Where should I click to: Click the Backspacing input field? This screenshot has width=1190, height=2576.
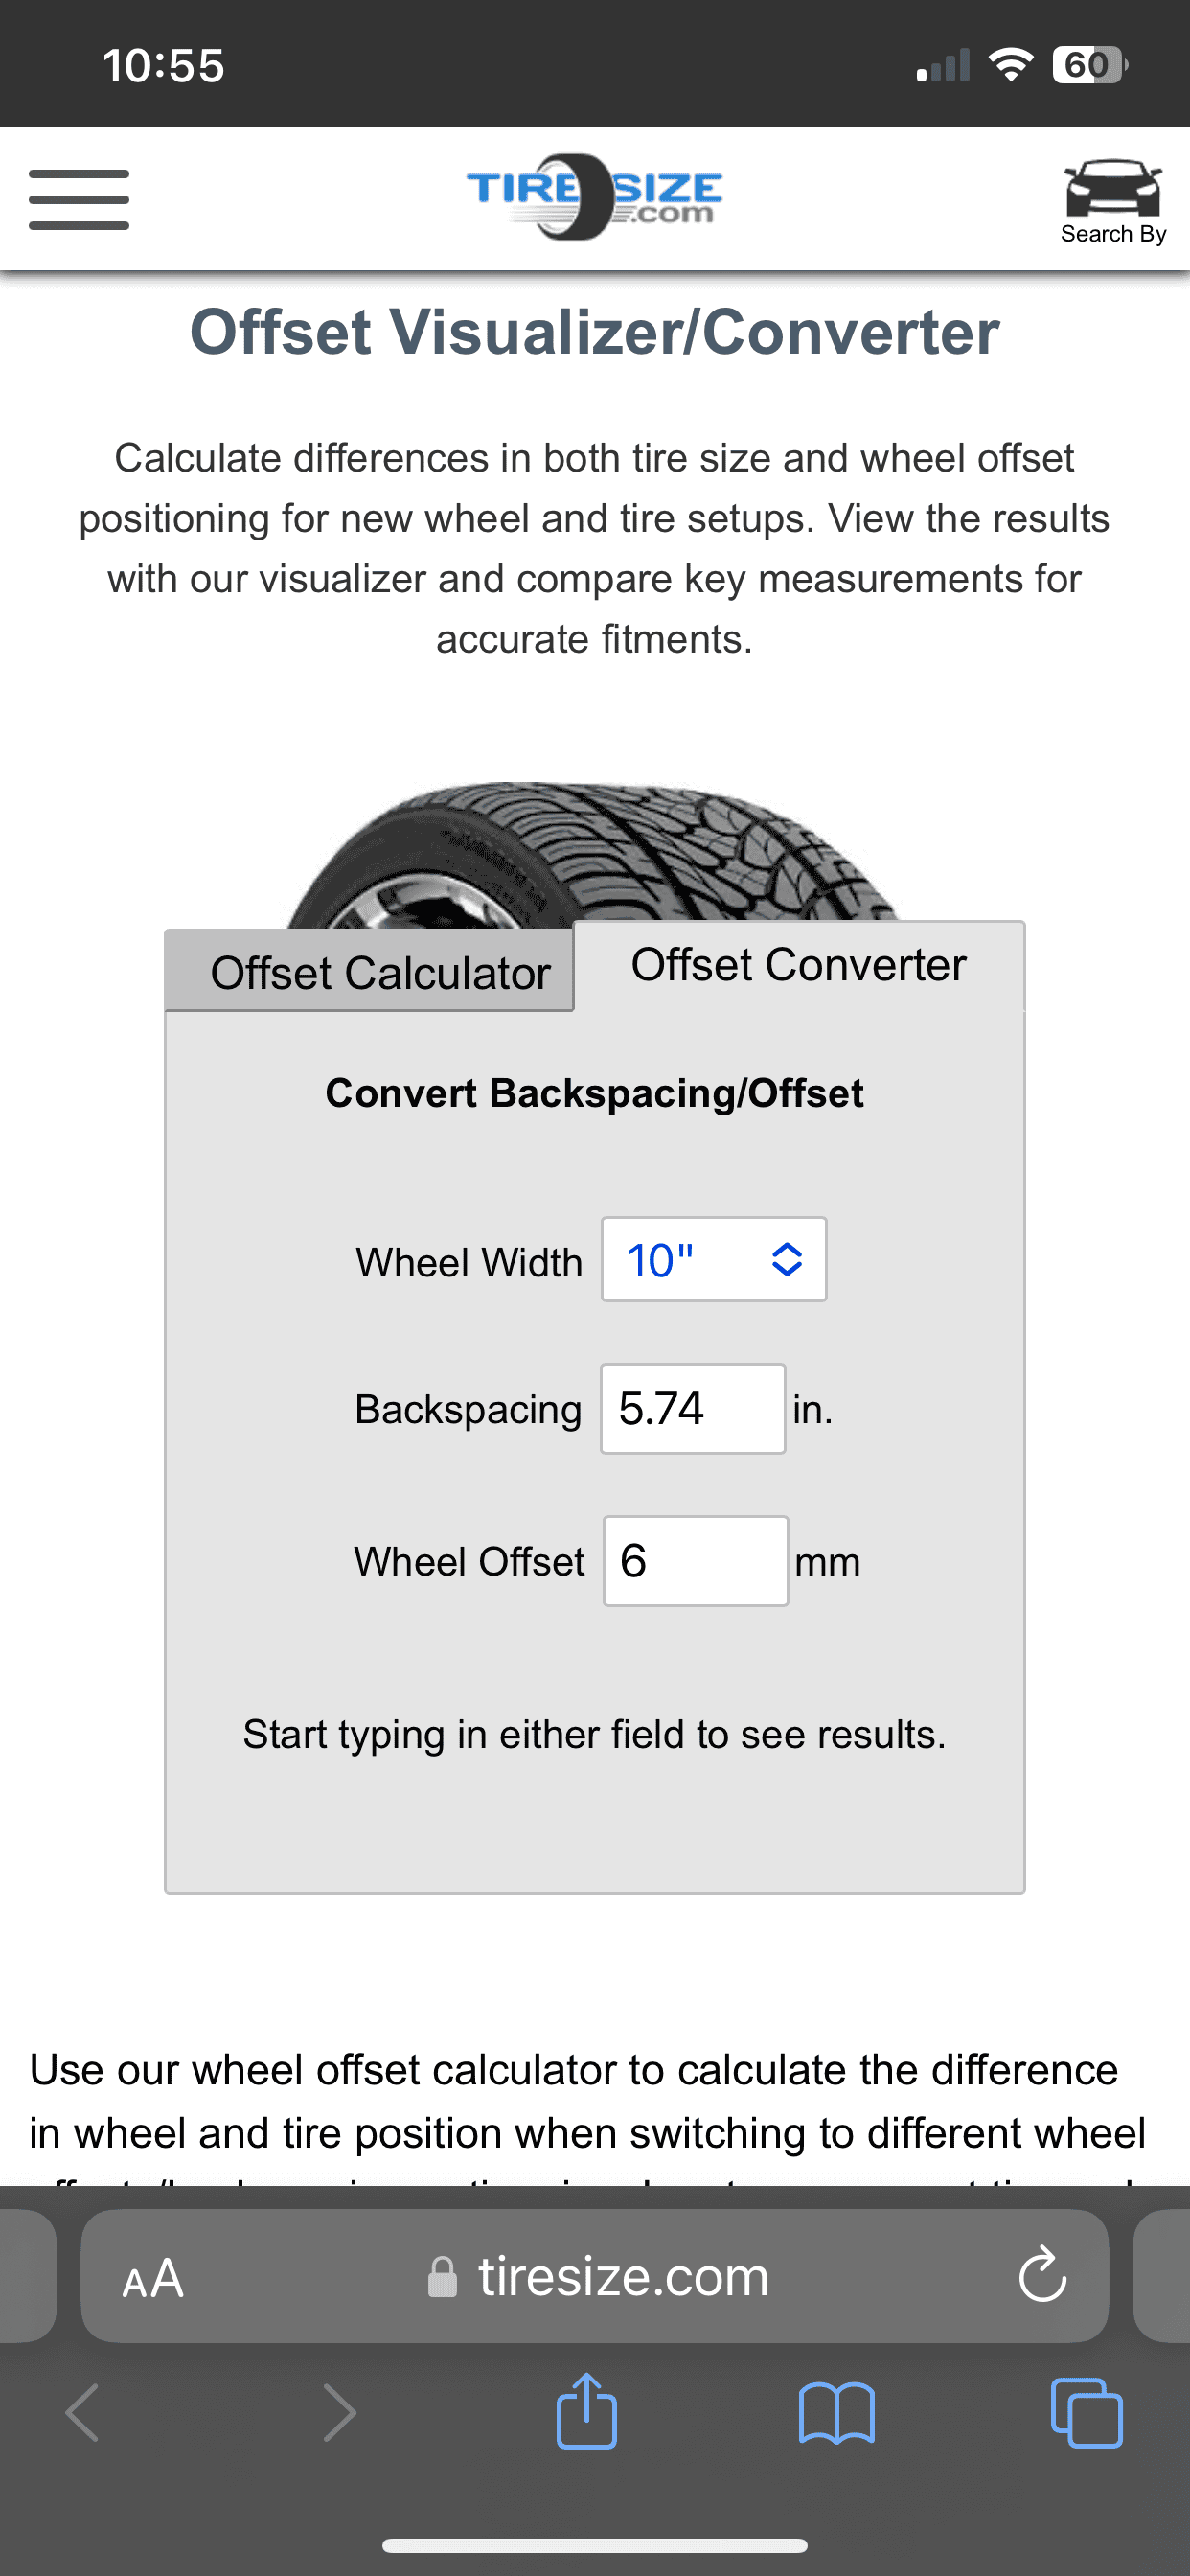tap(692, 1409)
